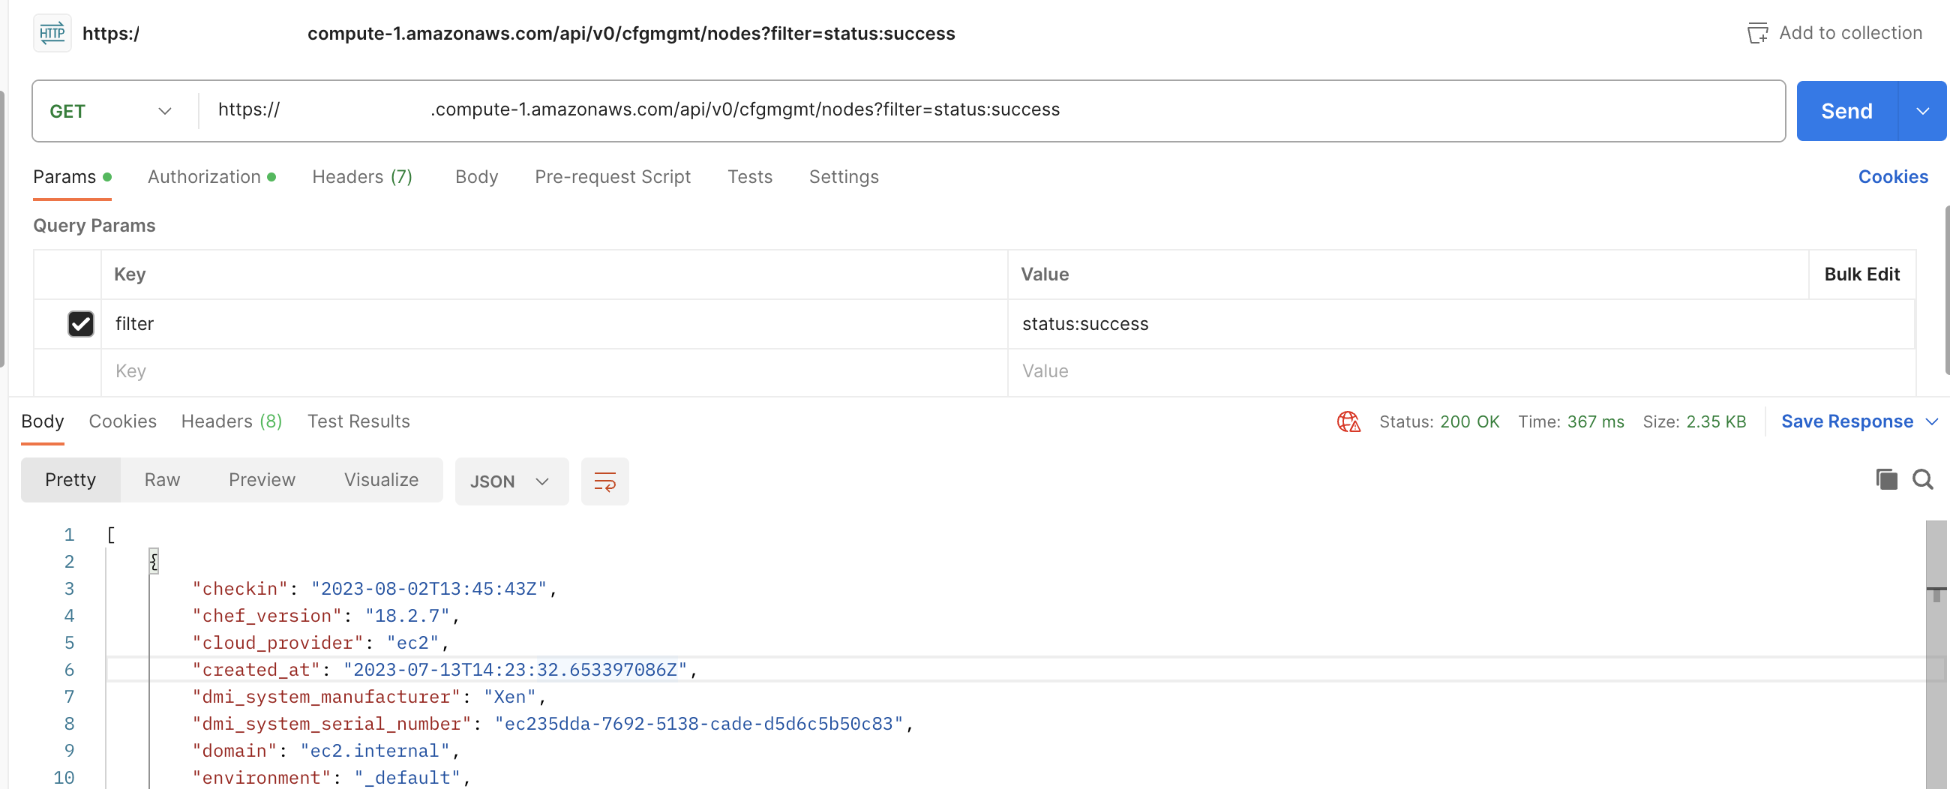The width and height of the screenshot is (1950, 789).
Task: Open the request Settings tab
Action: 843,177
